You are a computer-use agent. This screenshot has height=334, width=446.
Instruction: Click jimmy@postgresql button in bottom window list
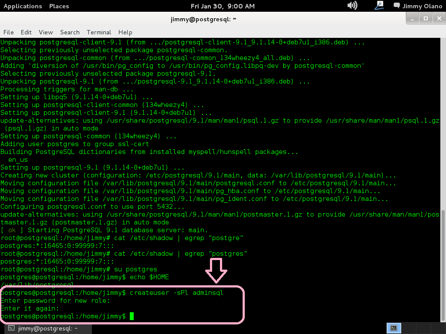point(44,328)
